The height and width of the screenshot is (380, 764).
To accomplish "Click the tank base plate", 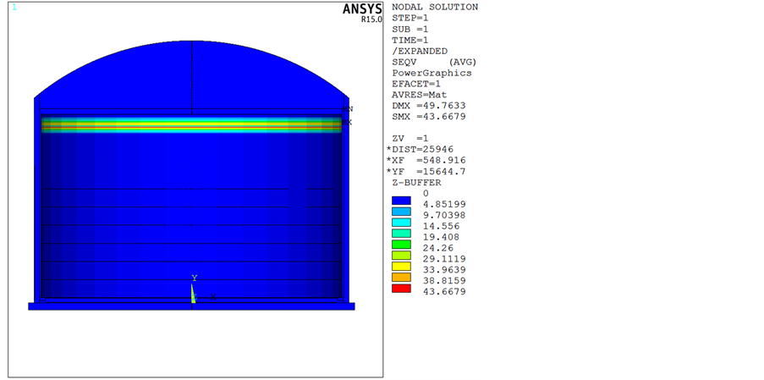I will point(191,306).
